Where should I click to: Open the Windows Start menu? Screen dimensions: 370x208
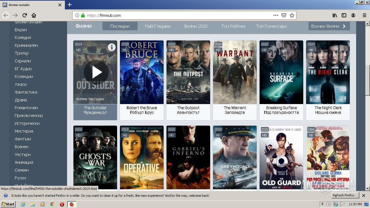[x=8, y=204]
